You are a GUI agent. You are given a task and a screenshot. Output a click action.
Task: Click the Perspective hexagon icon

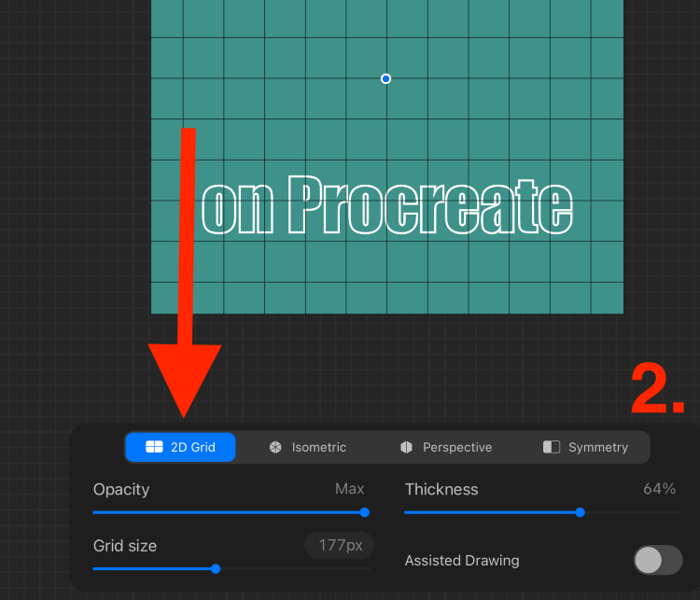(406, 447)
